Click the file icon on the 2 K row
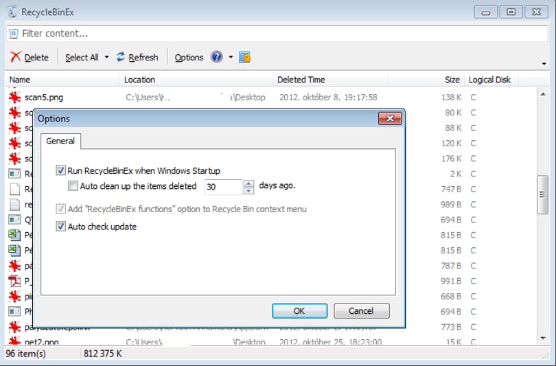This screenshot has width=556, height=366. click(14, 174)
